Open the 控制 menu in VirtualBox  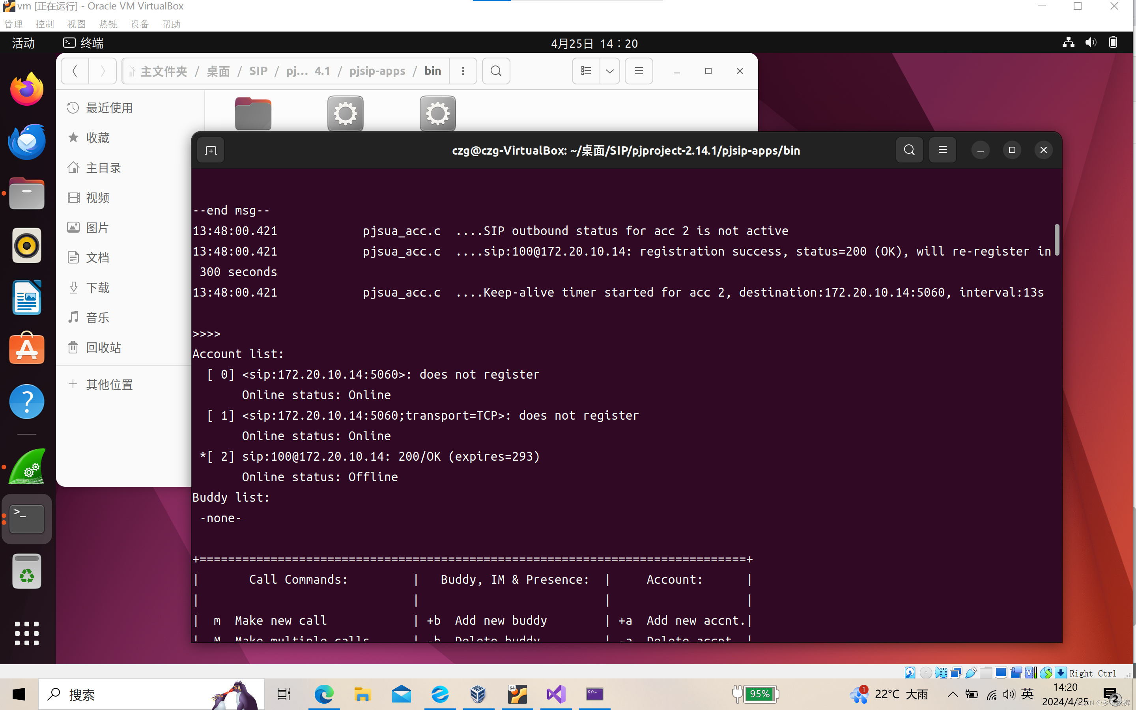tap(45, 24)
